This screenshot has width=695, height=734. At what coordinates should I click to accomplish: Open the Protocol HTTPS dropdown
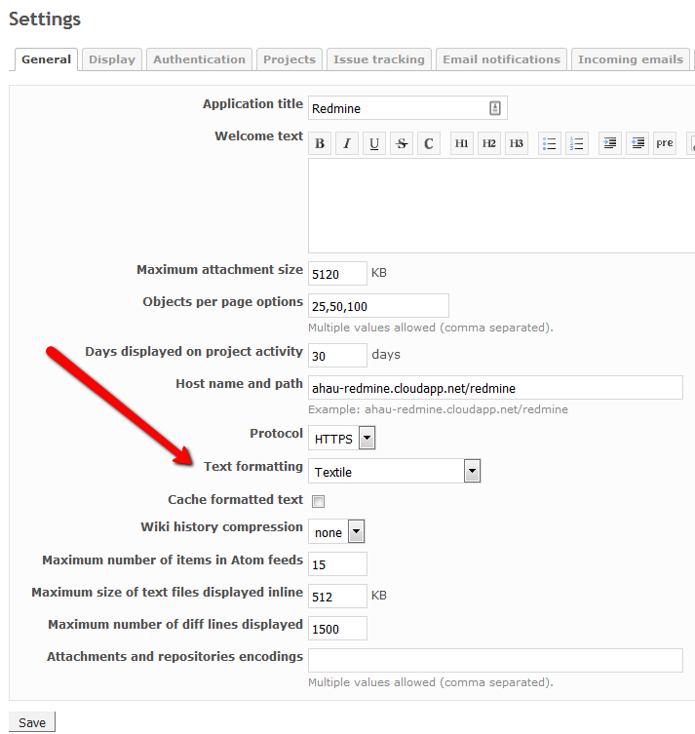(342, 439)
